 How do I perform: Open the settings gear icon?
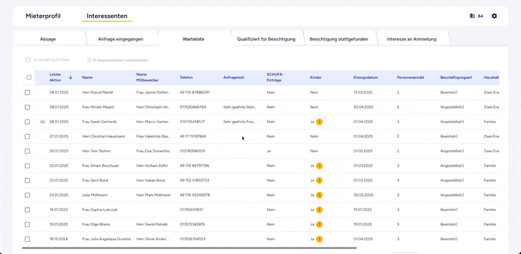[494, 16]
